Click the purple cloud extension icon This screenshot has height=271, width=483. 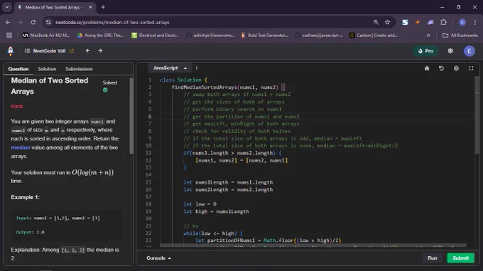click(430, 22)
